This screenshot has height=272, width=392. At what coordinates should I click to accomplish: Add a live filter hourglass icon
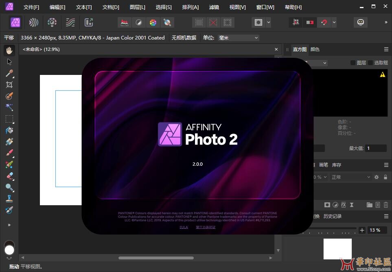(x=352, y=205)
